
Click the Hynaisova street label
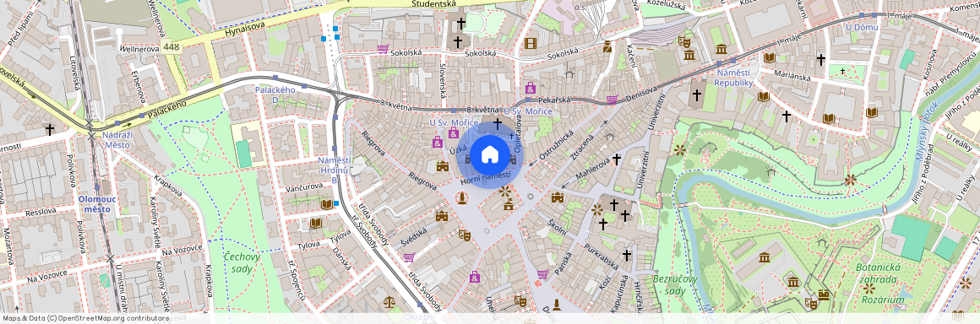tap(245, 28)
